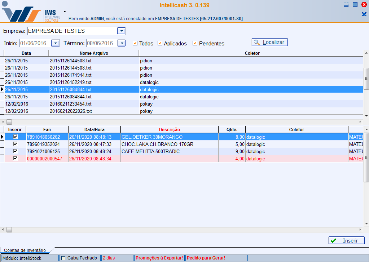Viewport: 369px width, 262px height.
Task: Toggle the Todos checkbox
Action: (x=135, y=43)
